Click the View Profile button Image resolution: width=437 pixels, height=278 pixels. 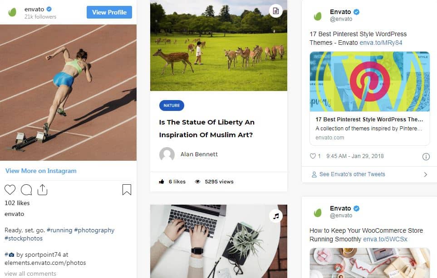[x=109, y=12]
